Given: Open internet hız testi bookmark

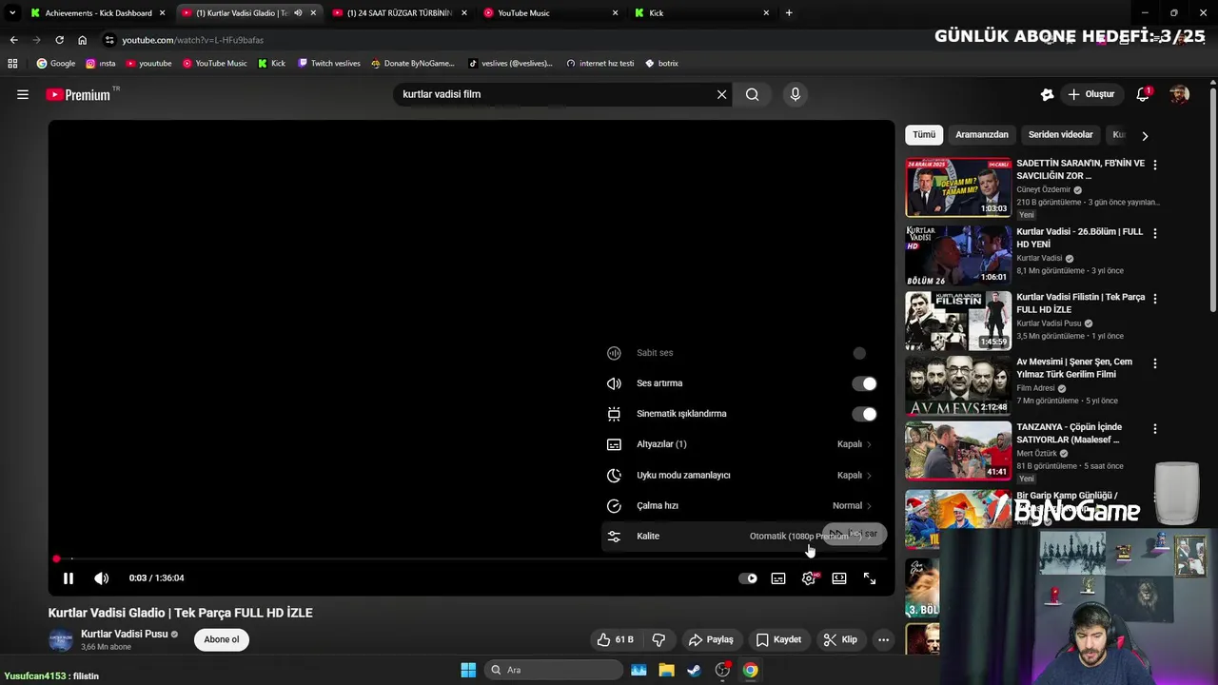Looking at the screenshot, I should (x=599, y=63).
